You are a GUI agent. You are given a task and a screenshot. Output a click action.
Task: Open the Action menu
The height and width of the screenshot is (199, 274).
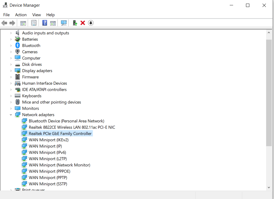pyautogui.click(x=21, y=15)
